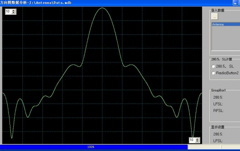Click the 2θ0.5 label in GroupBox1
Image resolution: width=240 pixels, height=151 pixels.
tap(218, 97)
